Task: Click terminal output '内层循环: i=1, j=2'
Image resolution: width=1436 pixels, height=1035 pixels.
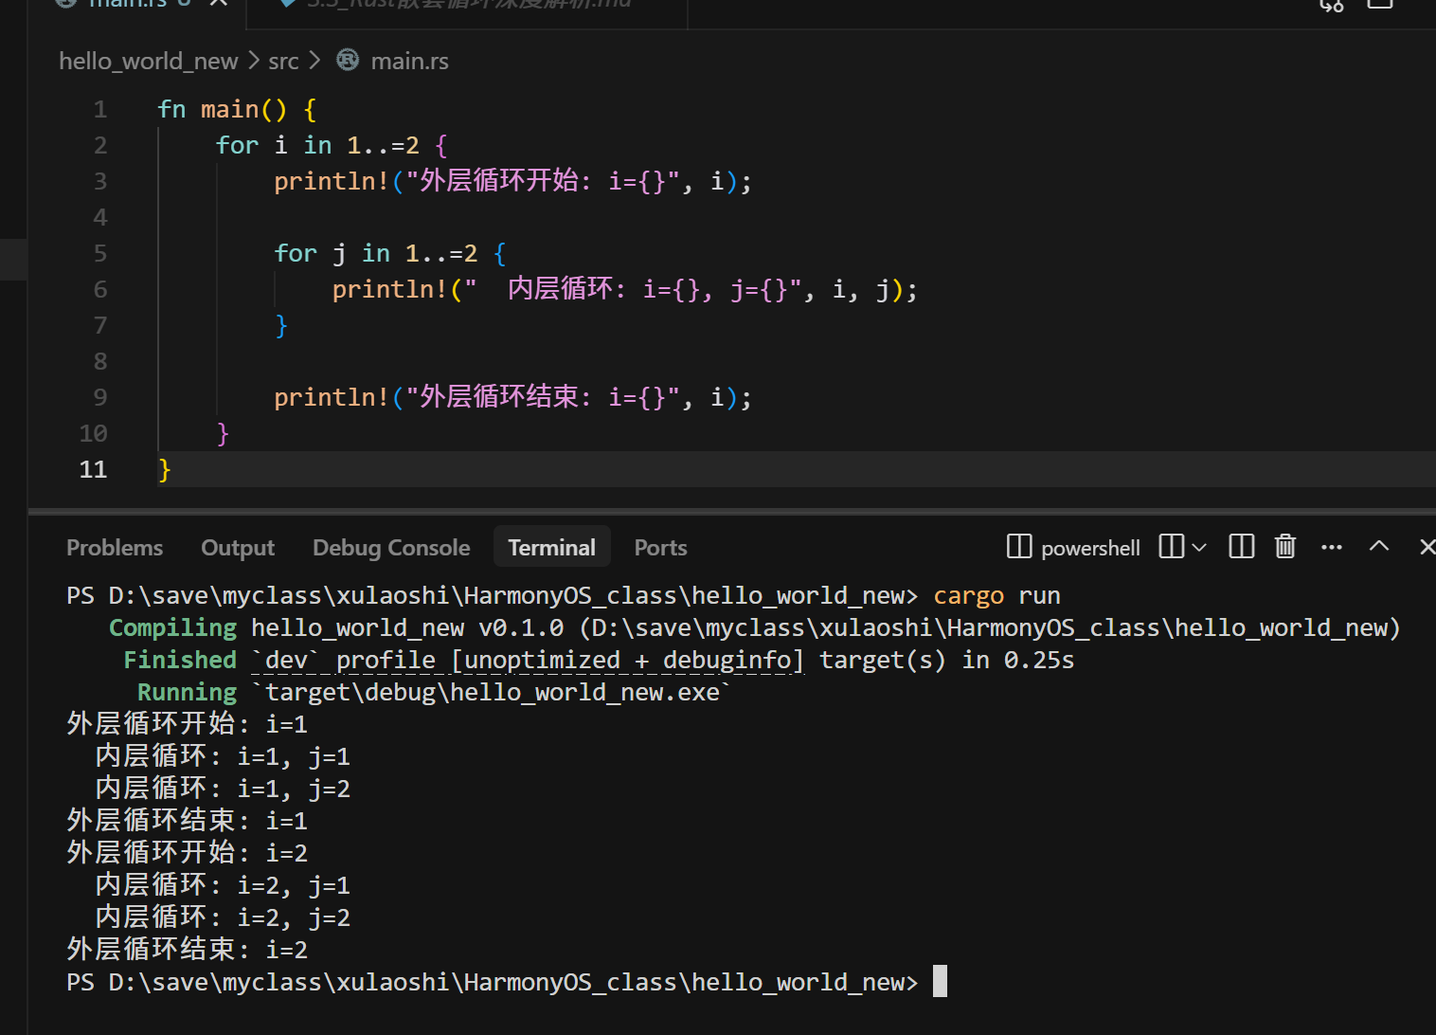Action: click(223, 790)
